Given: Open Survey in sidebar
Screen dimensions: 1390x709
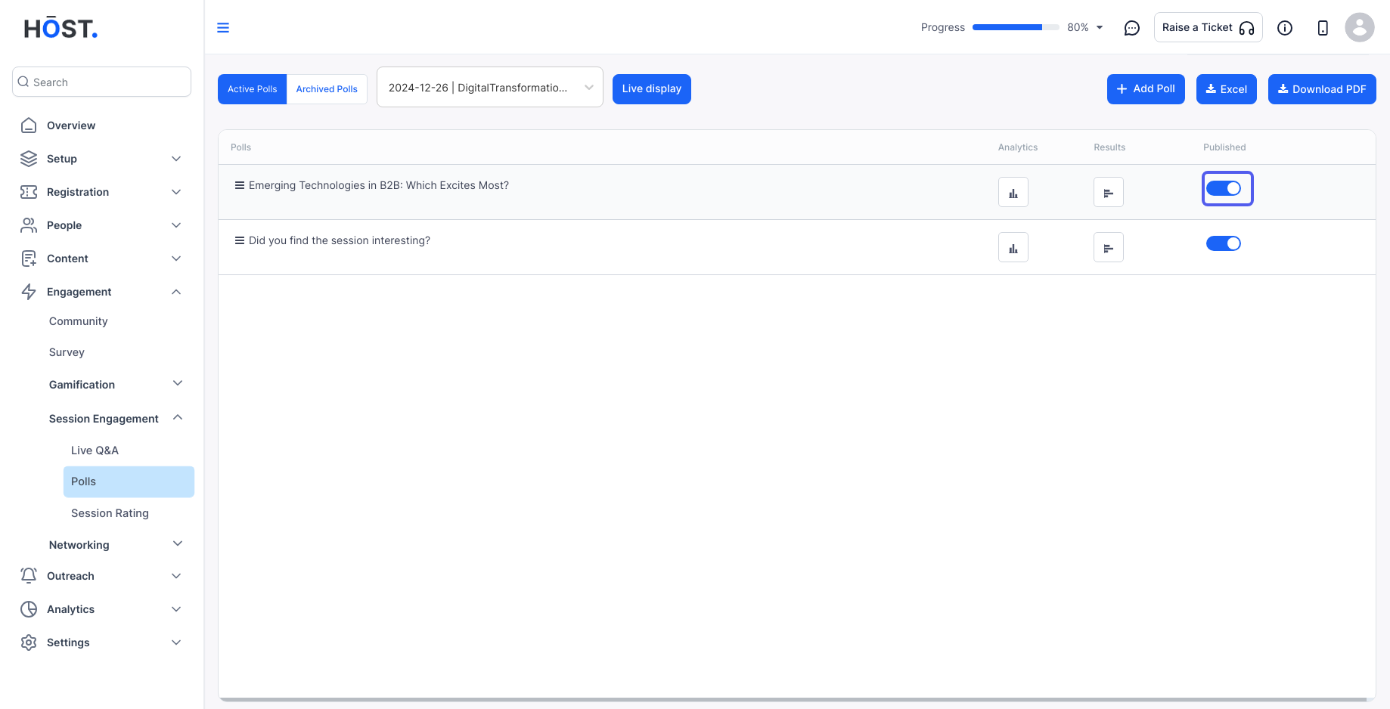Looking at the screenshot, I should coord(67,352).
